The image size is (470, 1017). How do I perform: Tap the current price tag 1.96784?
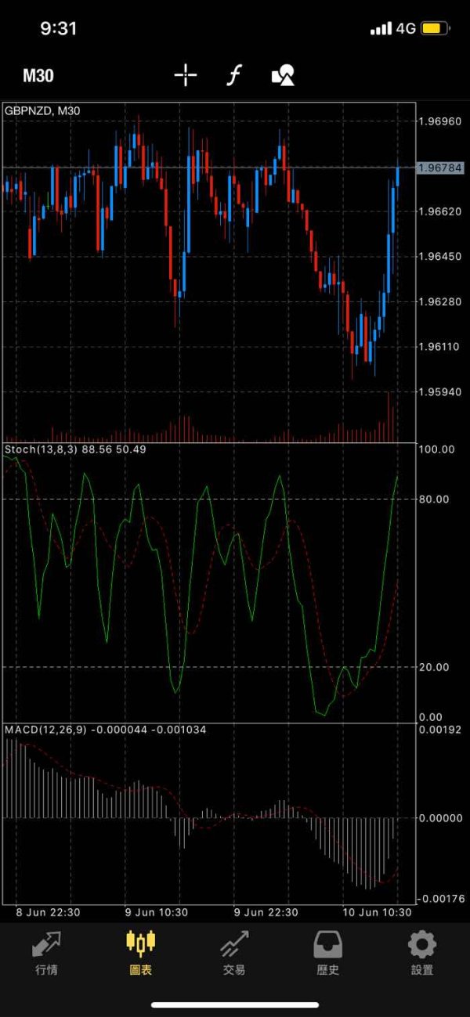[440, 168]
